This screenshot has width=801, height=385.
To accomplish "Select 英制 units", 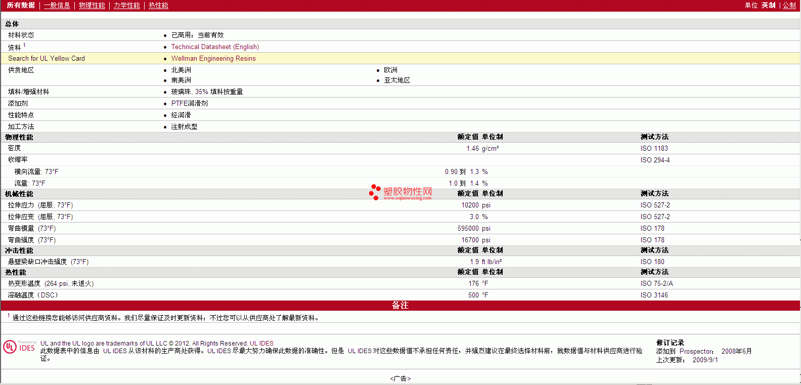I will [x=768, y=5].
